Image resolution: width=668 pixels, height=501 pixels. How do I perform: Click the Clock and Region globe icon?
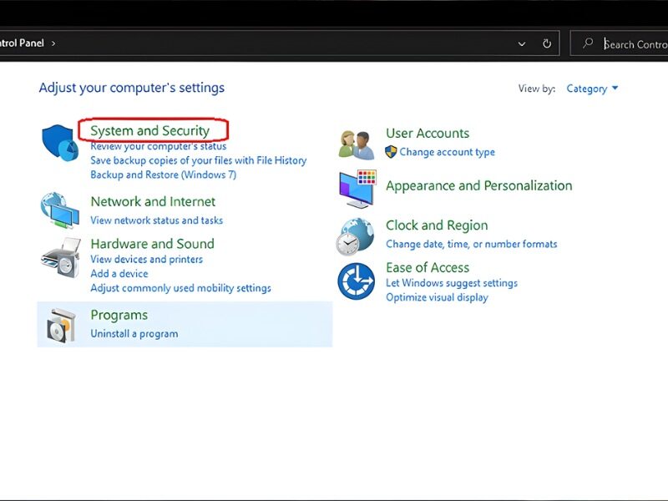356,236
